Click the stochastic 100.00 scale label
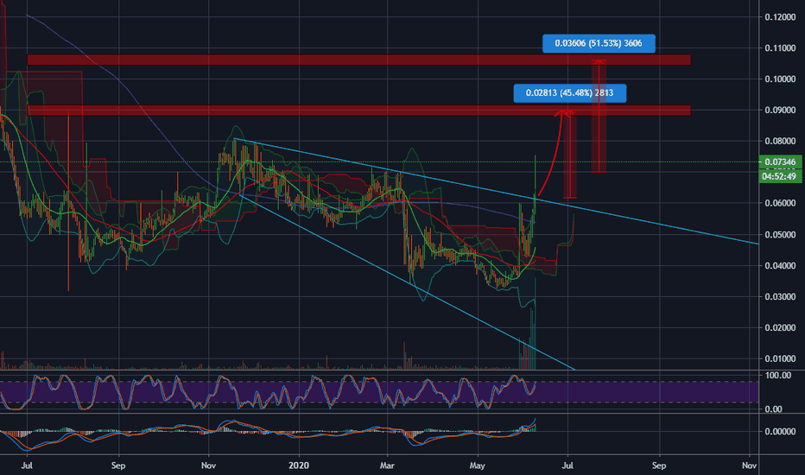This screenshot has height=475, width=805. (x=778, y=376)
